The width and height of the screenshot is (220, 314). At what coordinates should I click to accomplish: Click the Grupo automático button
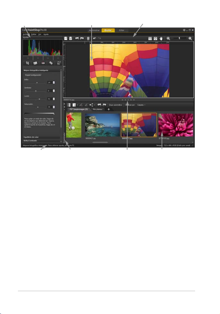point(115,105)
